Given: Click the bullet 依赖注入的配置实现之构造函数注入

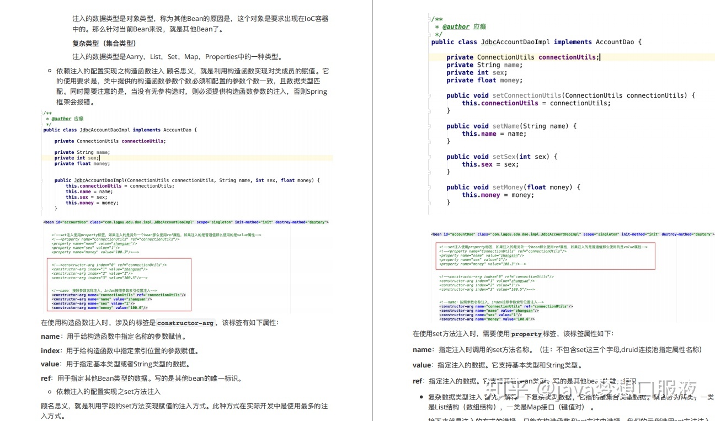Looking at the screenshot, I should [x=110, y=71].
